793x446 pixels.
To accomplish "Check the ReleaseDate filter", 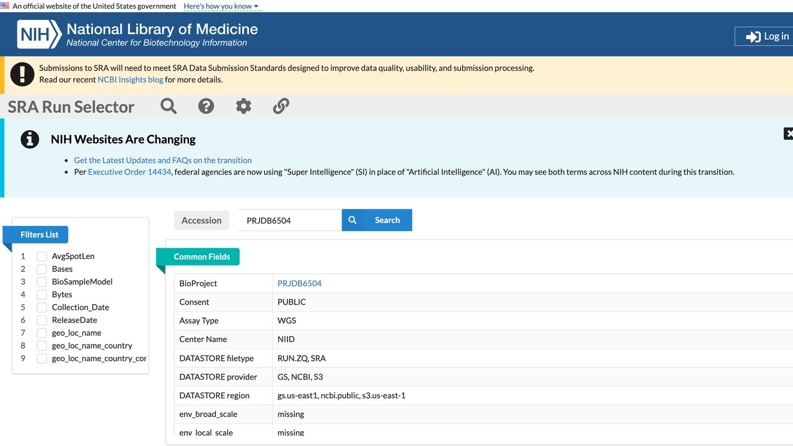I will click(42, 320).
